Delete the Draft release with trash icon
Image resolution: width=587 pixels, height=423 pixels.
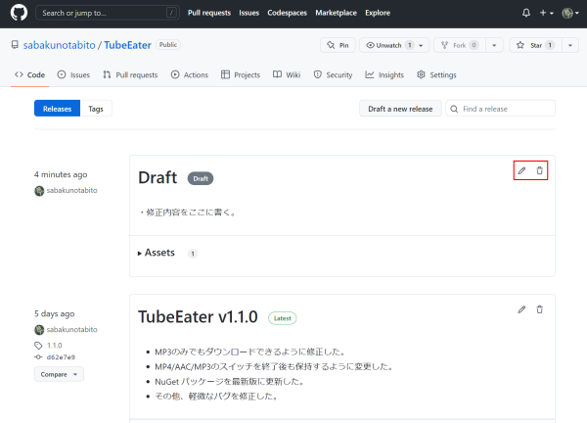(539, 170)
